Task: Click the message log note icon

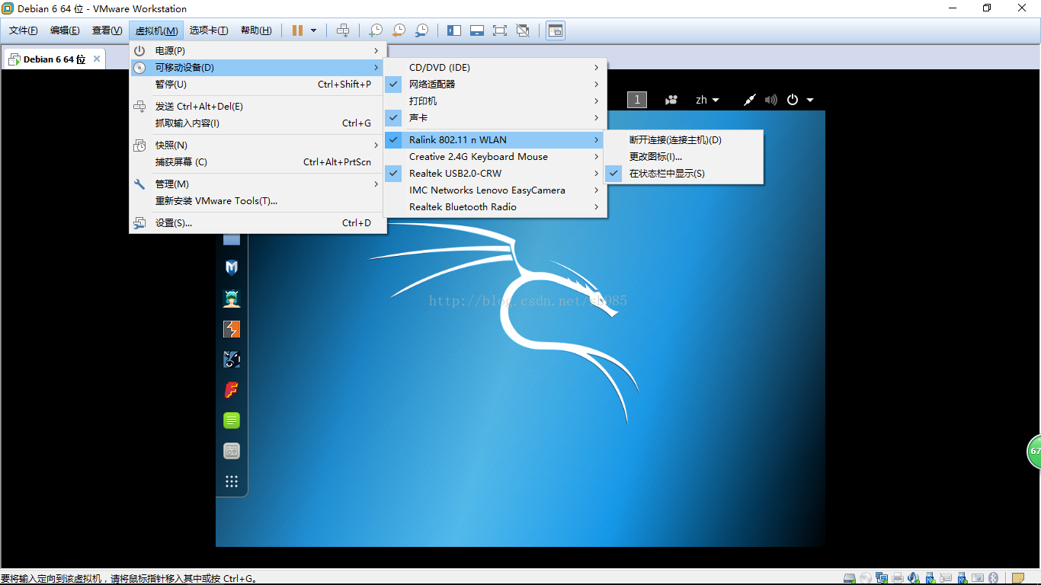Action: pos(1018,578)
